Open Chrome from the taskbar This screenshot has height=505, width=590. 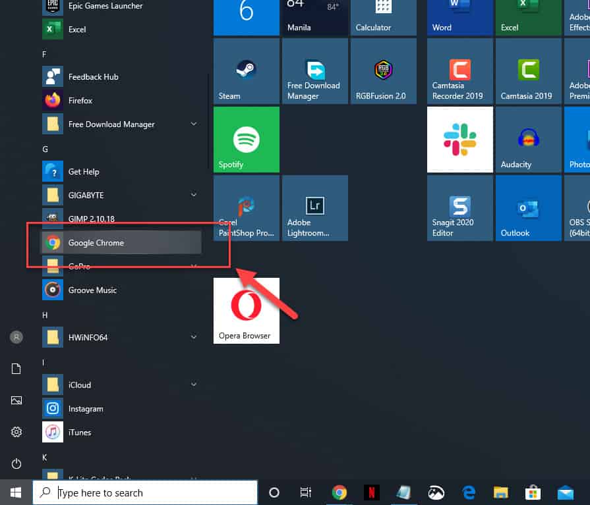[339, 492]
